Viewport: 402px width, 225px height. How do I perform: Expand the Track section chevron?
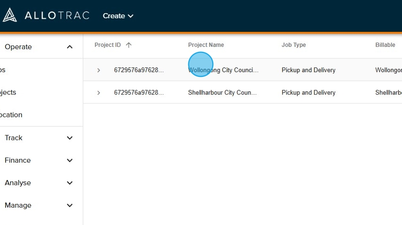pos(70,138)
